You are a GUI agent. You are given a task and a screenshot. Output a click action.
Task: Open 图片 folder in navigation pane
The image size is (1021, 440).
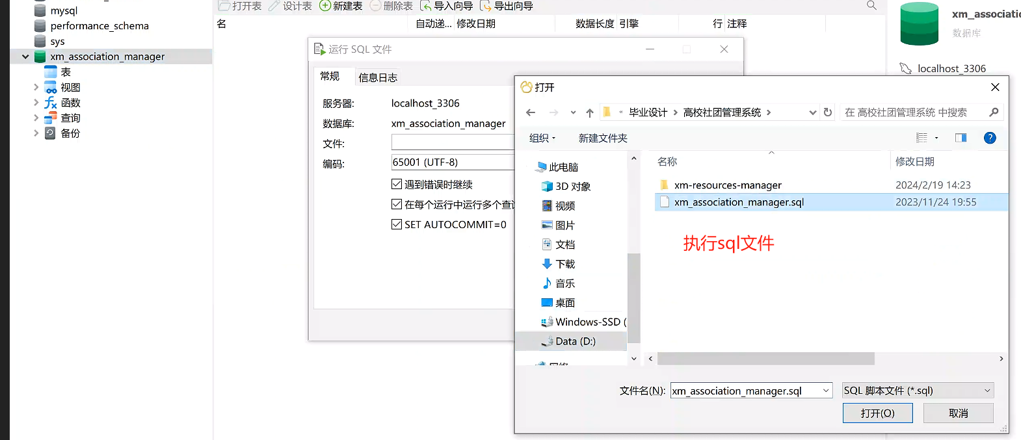[558, 226]
